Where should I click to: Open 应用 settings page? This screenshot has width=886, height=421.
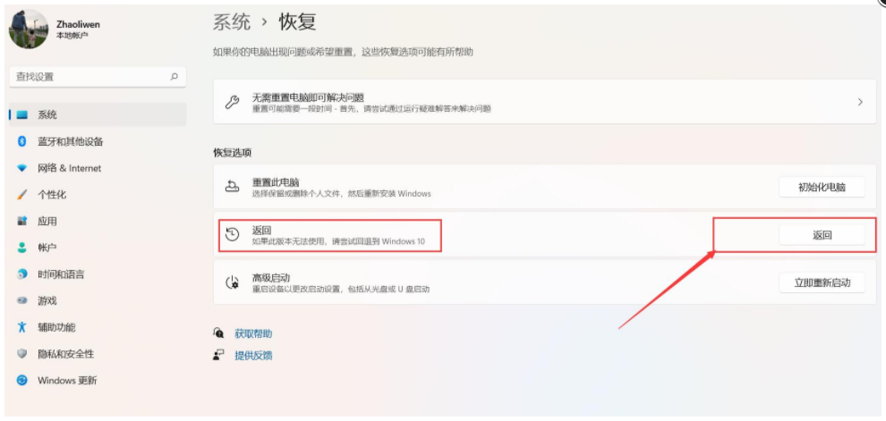[x=47, y=221]
